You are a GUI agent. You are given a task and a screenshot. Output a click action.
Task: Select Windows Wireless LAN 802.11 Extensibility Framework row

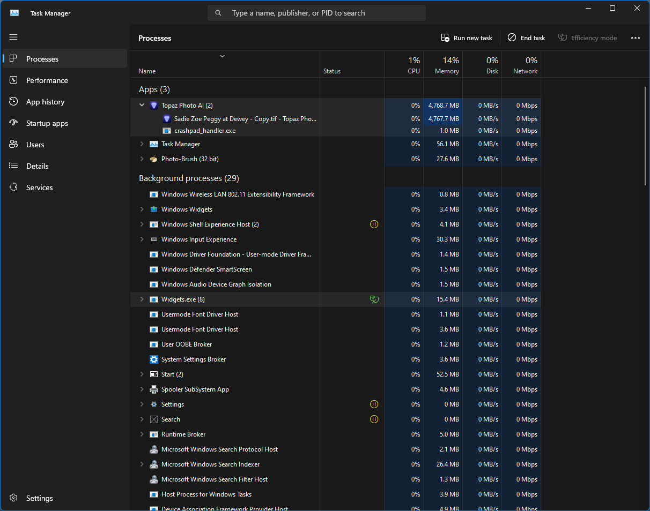(335, 194)
